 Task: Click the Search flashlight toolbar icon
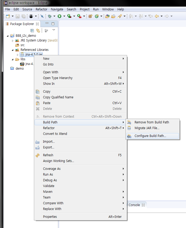(x=120, y=16)
